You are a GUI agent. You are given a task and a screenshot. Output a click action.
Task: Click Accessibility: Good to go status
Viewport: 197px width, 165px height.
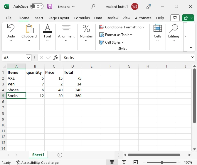[38, 163]
